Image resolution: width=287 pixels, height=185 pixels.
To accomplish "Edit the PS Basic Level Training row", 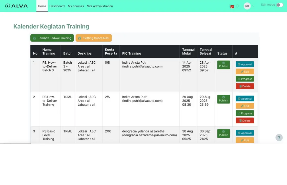I will tap(245, 140).
